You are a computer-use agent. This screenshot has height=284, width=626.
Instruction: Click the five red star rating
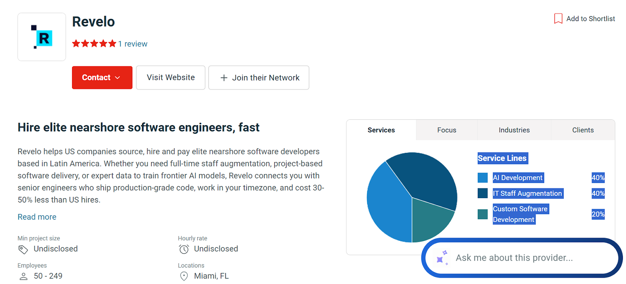94,44
